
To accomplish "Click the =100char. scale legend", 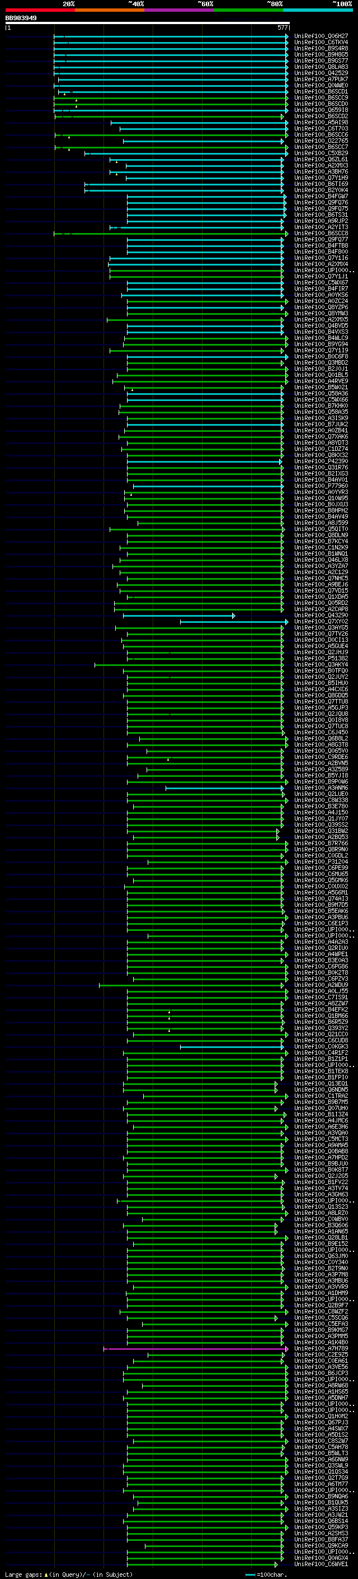I will click(x=266, y=1574).
